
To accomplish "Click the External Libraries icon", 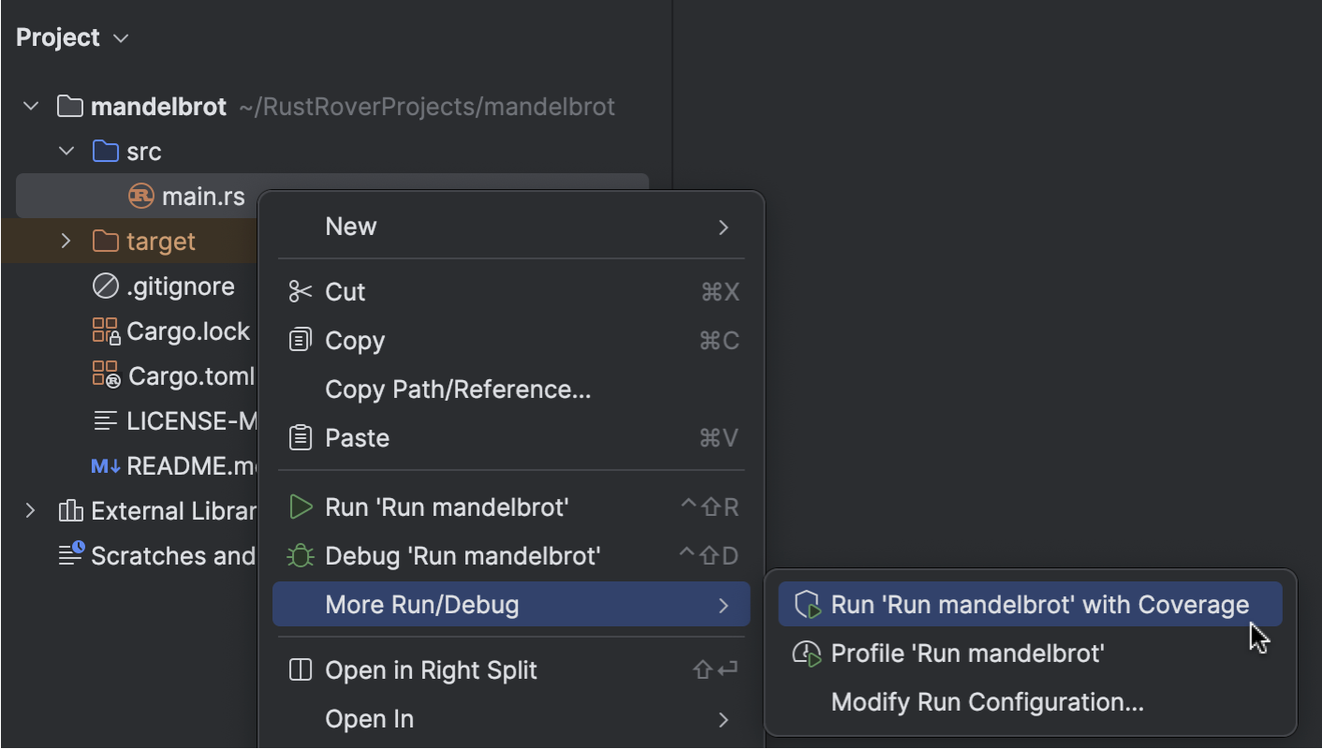I will point(69,510).
